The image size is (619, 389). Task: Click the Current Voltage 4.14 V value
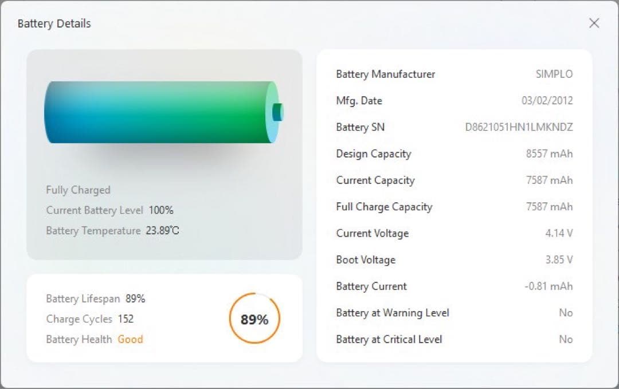[558, 233]
